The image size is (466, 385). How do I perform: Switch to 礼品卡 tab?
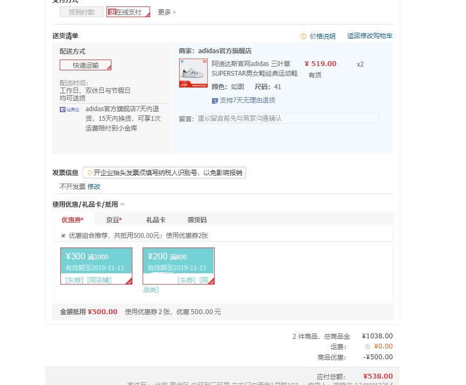(156, 220)
